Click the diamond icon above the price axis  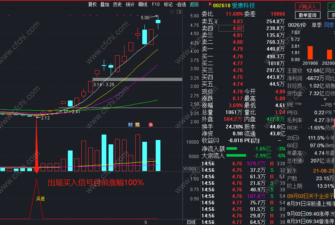(172, 12)
